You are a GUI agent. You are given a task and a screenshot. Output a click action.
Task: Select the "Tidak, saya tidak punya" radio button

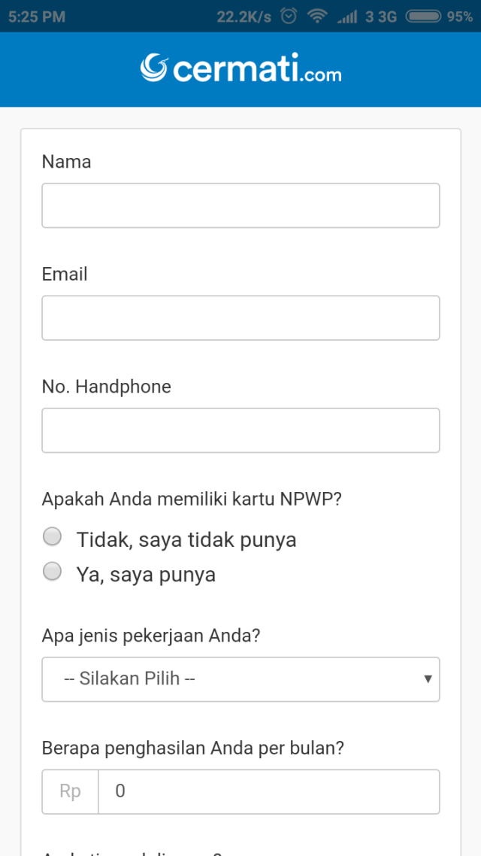[53, 536]
